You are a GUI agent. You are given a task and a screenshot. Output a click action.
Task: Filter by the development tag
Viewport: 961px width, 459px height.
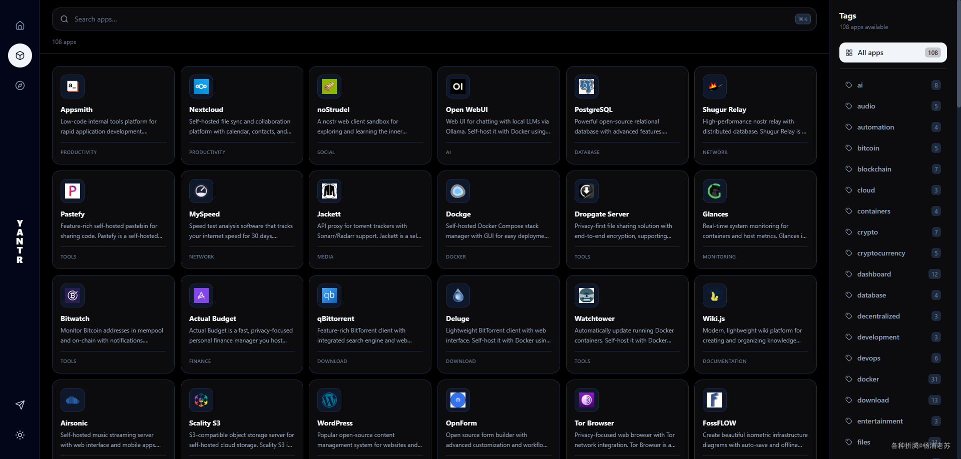coord(893,337)
